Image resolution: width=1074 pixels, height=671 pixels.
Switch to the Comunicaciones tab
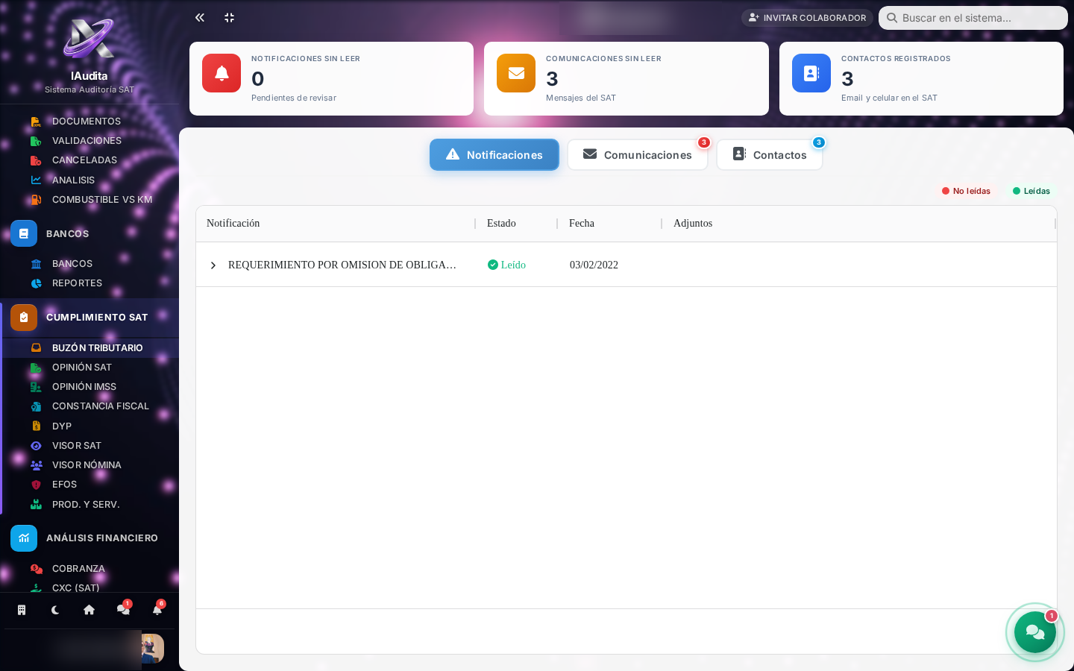pos(638,155)
